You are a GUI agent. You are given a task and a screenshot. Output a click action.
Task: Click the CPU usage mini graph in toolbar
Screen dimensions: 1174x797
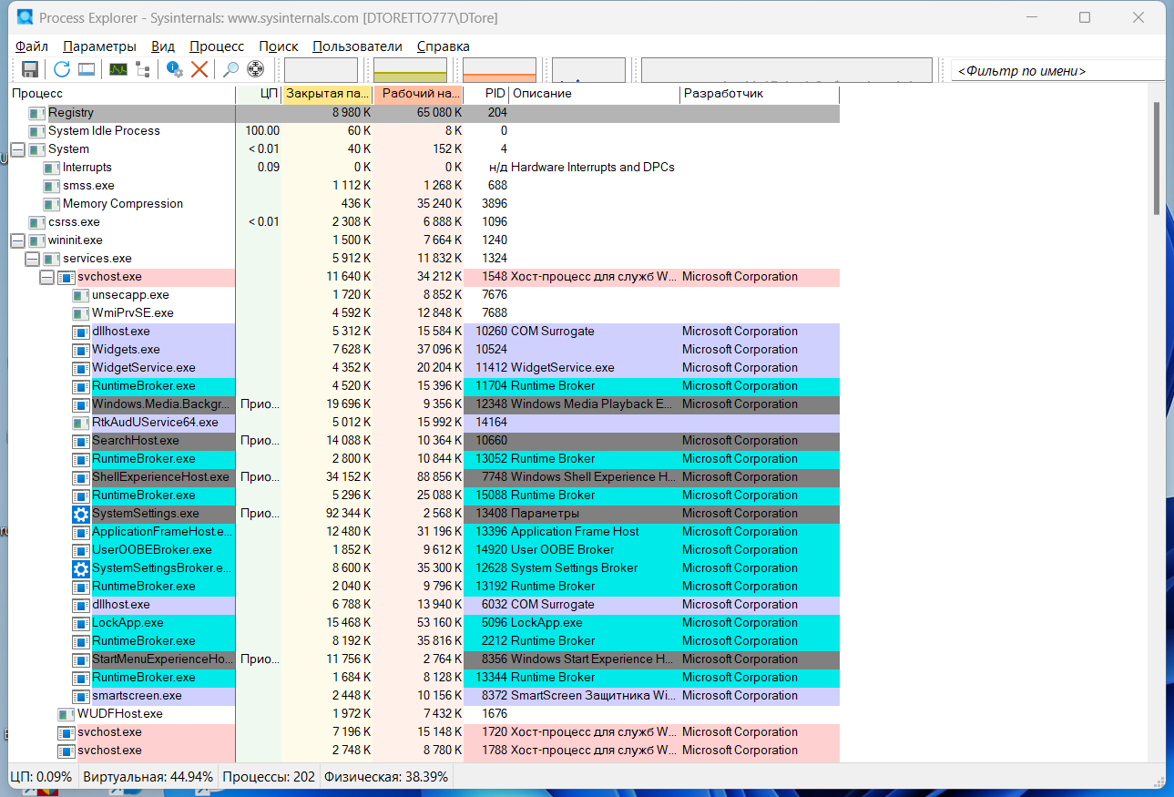click(321, 70)
